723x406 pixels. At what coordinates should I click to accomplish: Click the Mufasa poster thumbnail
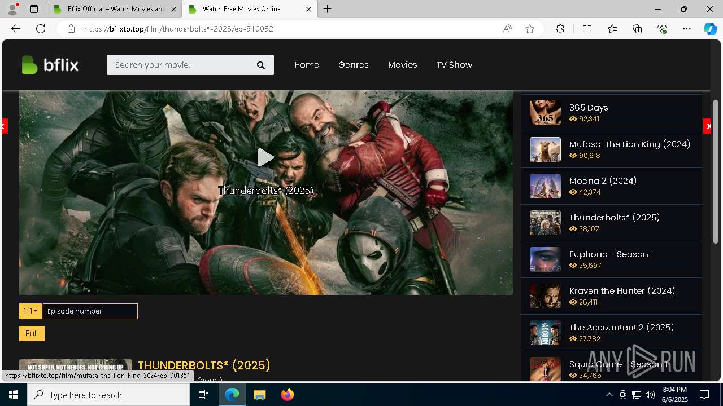pyautogui.click(x=545, y=149)
